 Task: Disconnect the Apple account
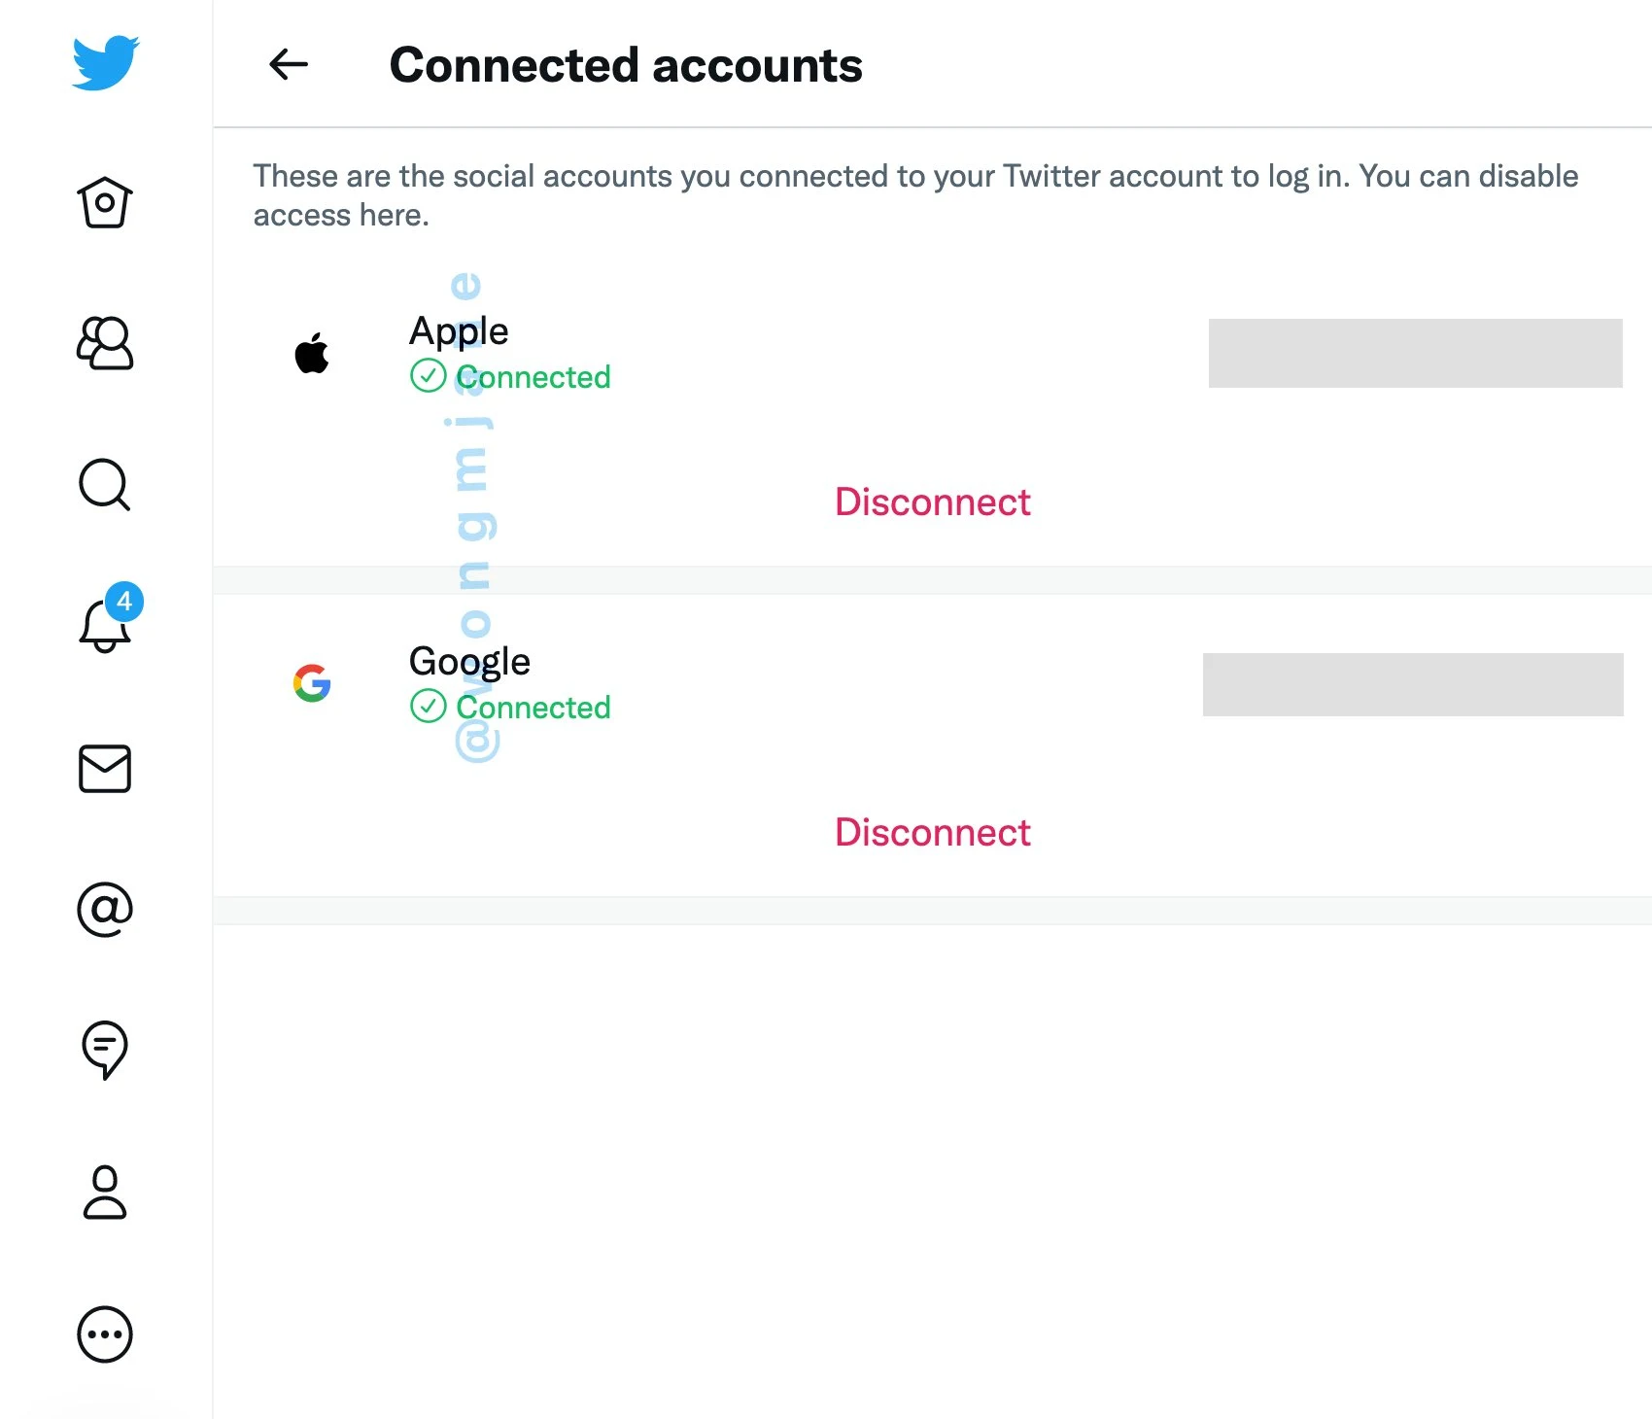932,502
